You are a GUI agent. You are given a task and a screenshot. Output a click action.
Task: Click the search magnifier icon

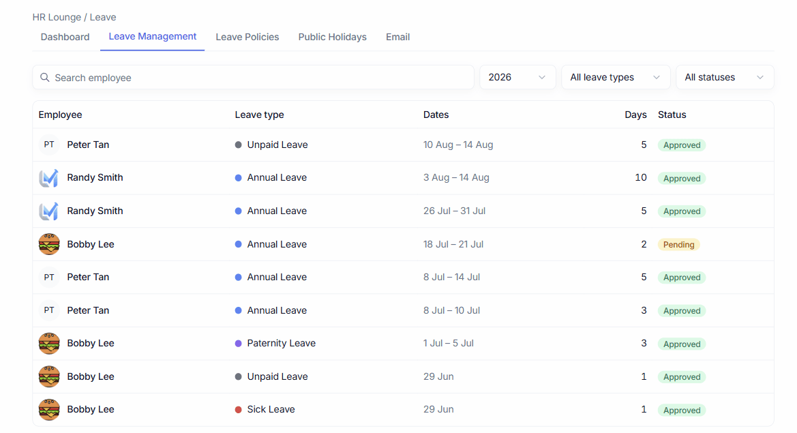pos(45,77)
